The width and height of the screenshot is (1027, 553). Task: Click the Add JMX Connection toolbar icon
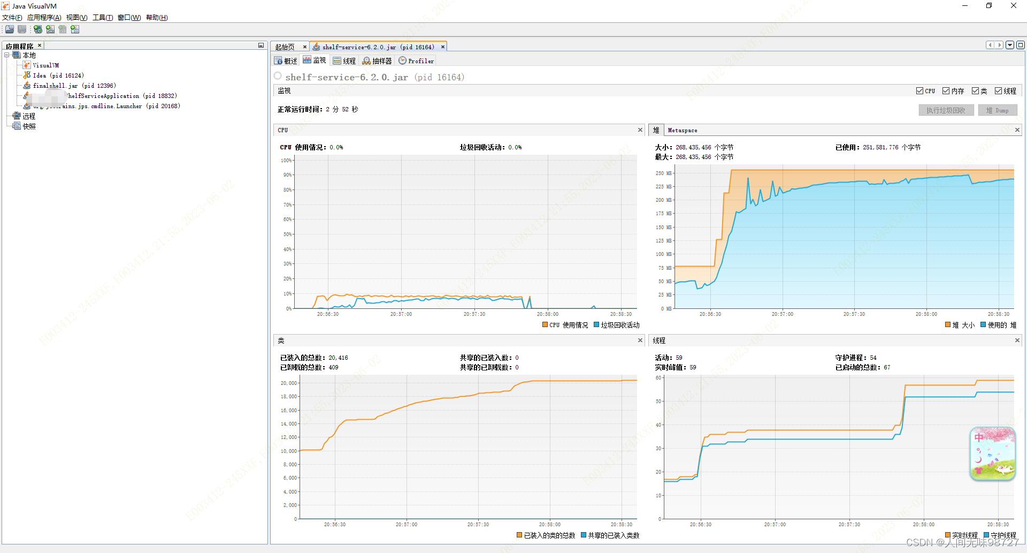point(50,29)
